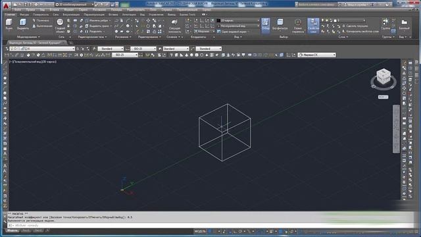421x237 pixels.
Task: Click Match Layer (Копировать свойства слоя) button
Action: (x=360, y=32)
